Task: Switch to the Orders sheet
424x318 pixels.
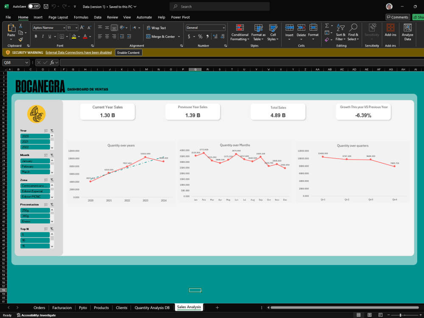Action: (39, 308)
